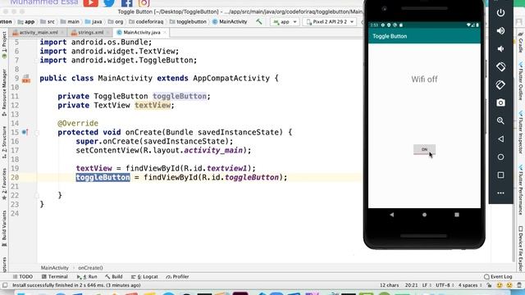
Task: Close the activity_main.xml tab
Action: [x=62, y=33]
